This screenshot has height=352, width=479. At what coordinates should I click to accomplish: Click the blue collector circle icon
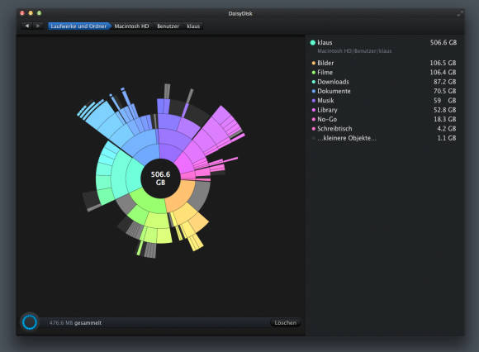coord(30,322)
